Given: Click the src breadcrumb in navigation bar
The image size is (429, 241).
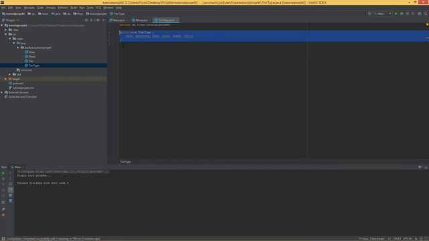Looking at the screenshot, I should (32, 13).
